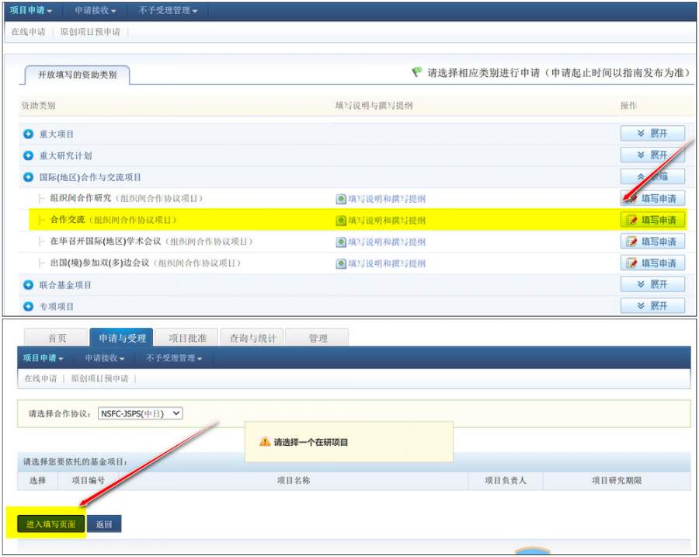Click 进入填写页面 button
Image resolution: width=699 pixels, height=557 pixels.
(50, 524)
